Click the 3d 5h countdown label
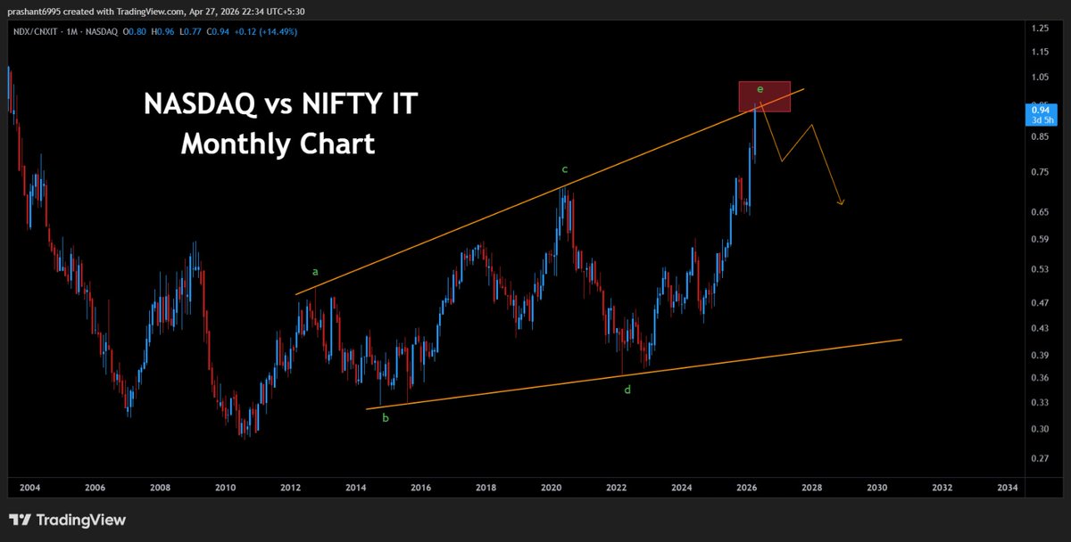Viewport: 1071px width, 542px height. tap(1042, 121)
